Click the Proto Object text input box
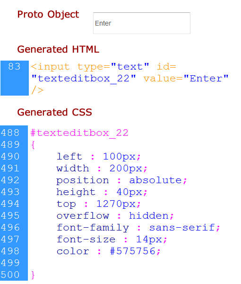Image resolution: width=241 pixels, height=284 pixels. tap(142, 23)
